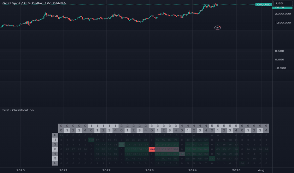This screenshot has height=173, width=294.
Task: Click the 2021 time axis label
Action: pyautogui.click(x=63, y=170)
